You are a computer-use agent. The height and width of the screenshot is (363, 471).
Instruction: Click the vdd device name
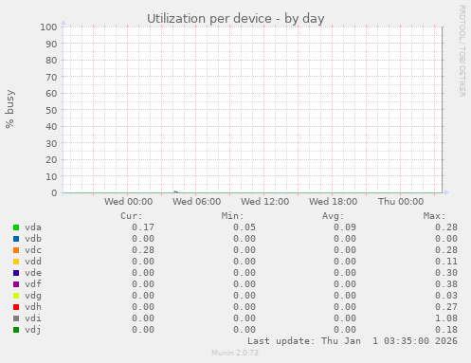pyautogui.click(x=33, y=262)
